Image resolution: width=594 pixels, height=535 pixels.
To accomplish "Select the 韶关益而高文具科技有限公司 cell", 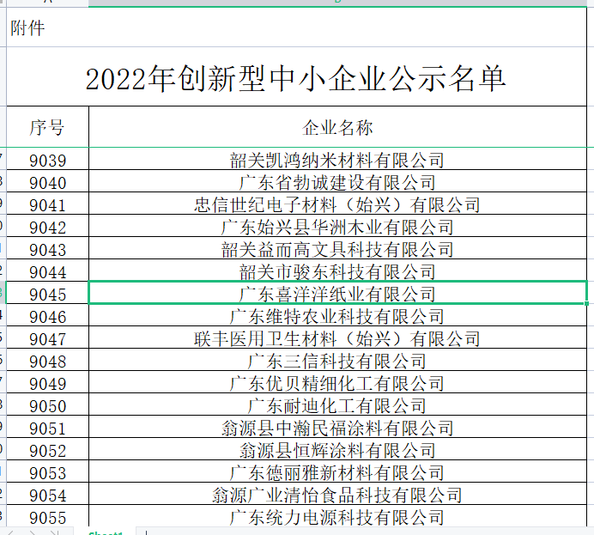I will point(337,249).
